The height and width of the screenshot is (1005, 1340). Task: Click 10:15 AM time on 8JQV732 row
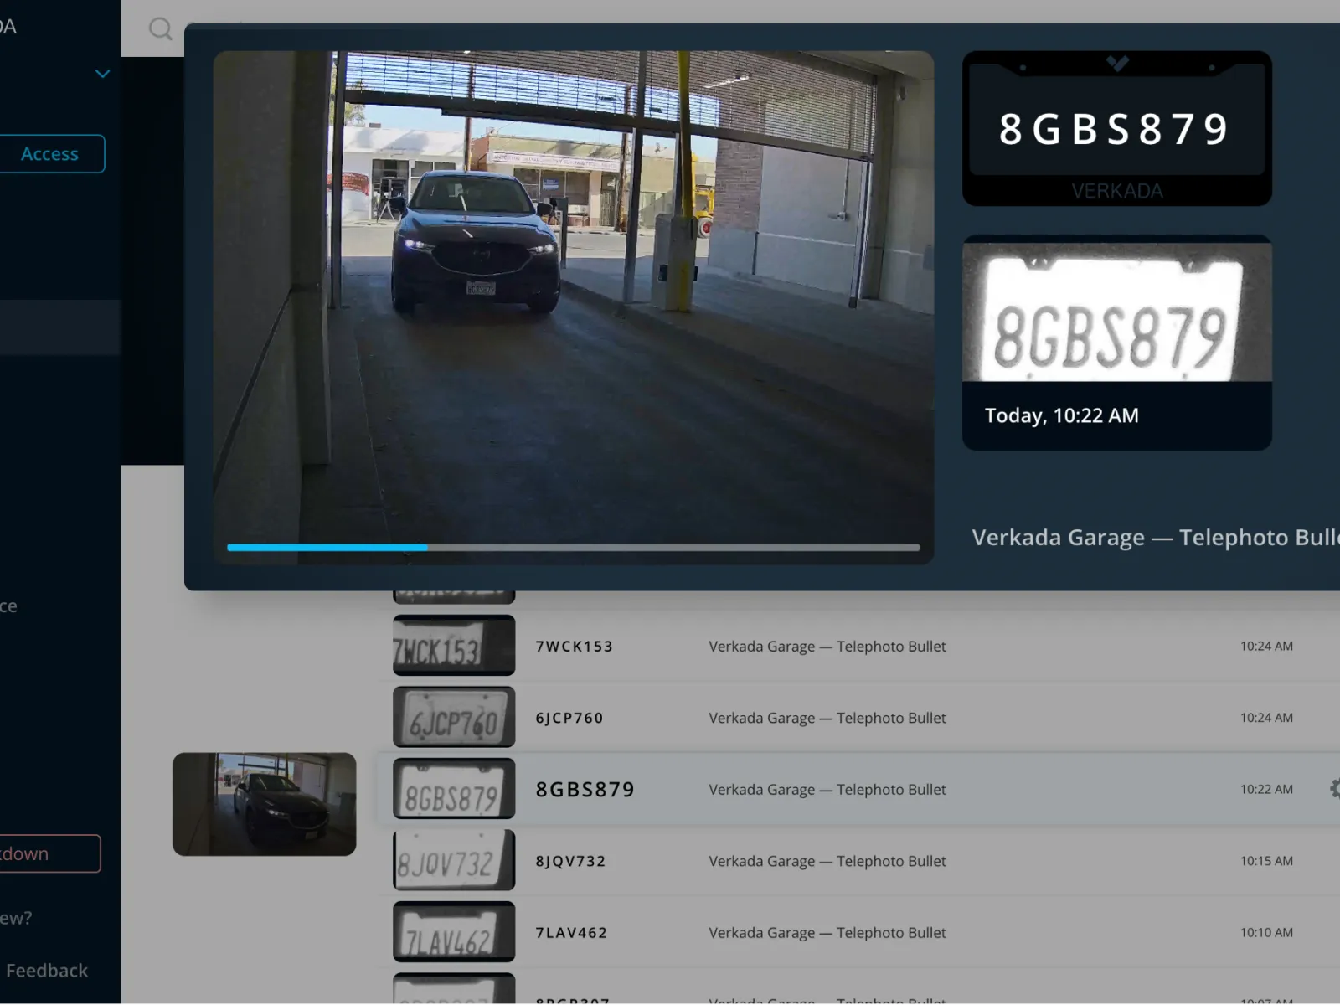point(1266,861)
